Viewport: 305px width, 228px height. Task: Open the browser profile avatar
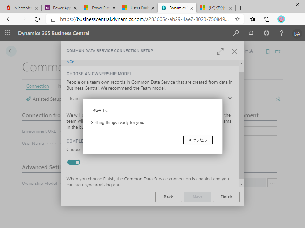(281, 19)
